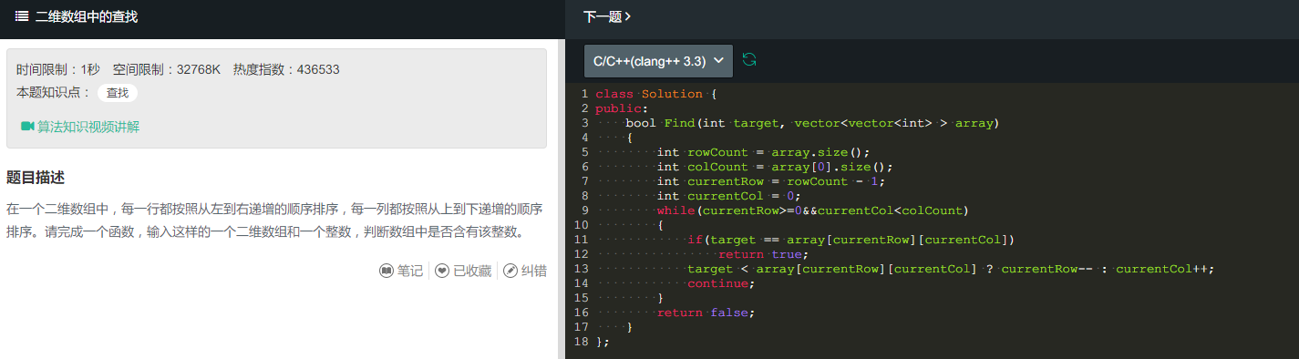1299x359 pixels.
Task: Click 空间限制：32768K text
Action: (167, 69)
